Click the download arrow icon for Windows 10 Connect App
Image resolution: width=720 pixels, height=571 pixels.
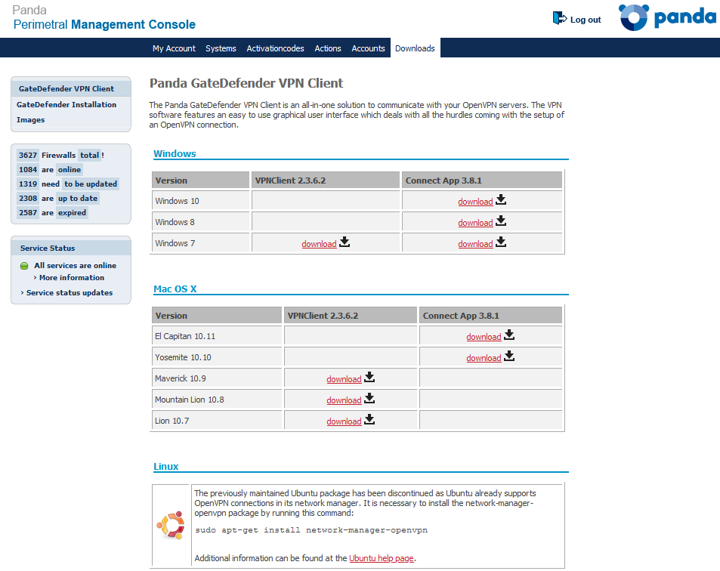(x=501, y=199)
